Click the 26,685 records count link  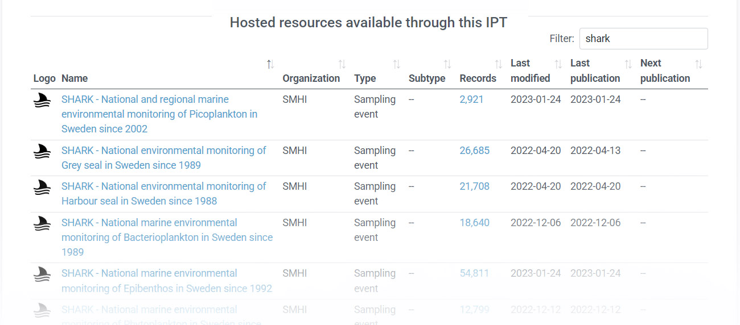pos(474,151)
